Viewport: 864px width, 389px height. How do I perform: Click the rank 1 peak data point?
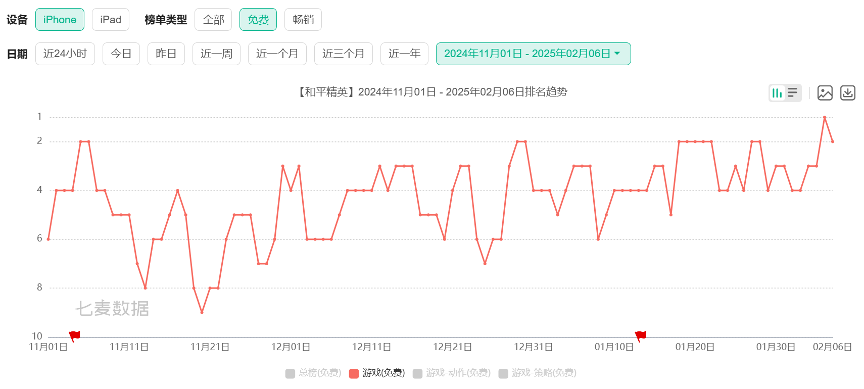tap(825, 117)
